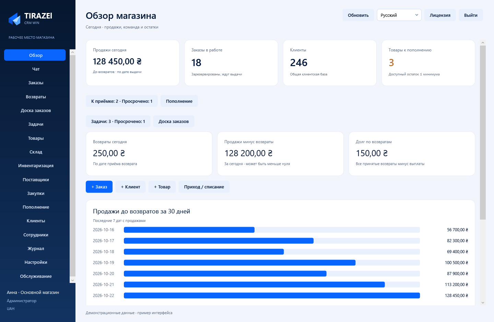Open Возвраты in the sidebar menu
The width and height of the screenshot is (494, 322).
pyautogui.click(x=35, y=97)
